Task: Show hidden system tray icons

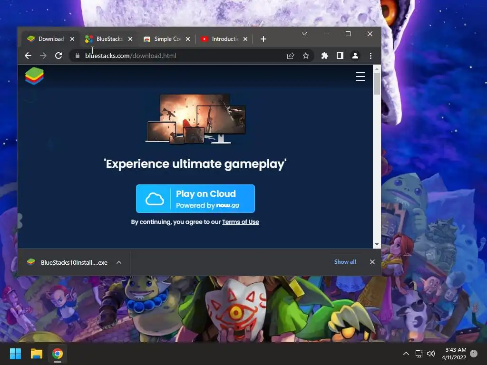Action: [406, 354]
